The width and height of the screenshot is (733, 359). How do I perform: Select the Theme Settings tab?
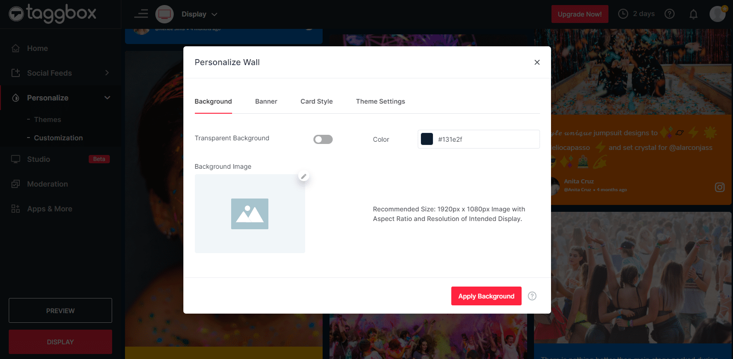pos(381,101)
